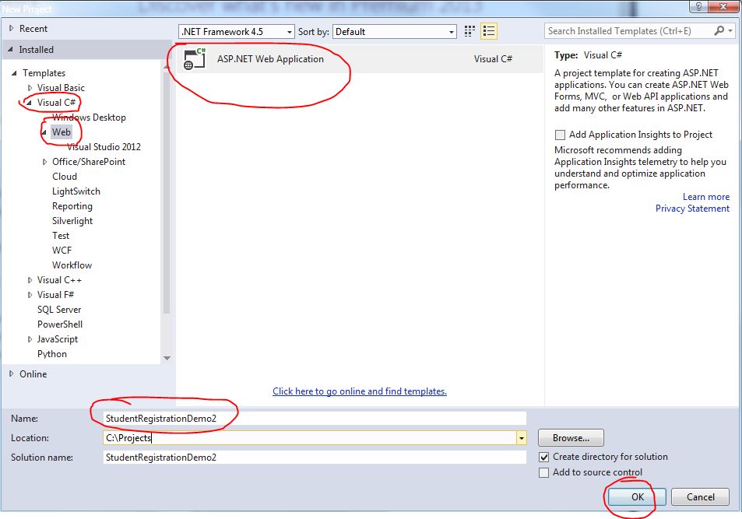Click the Solution name field
This screenshot has width=742, height=519.
pos(315,458)
